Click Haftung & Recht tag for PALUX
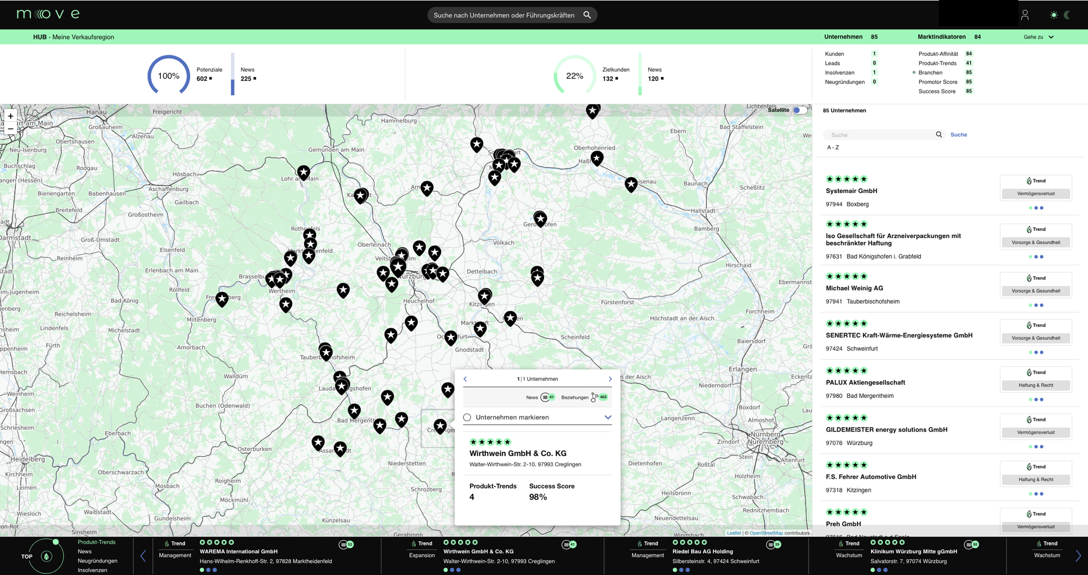 1036,385
